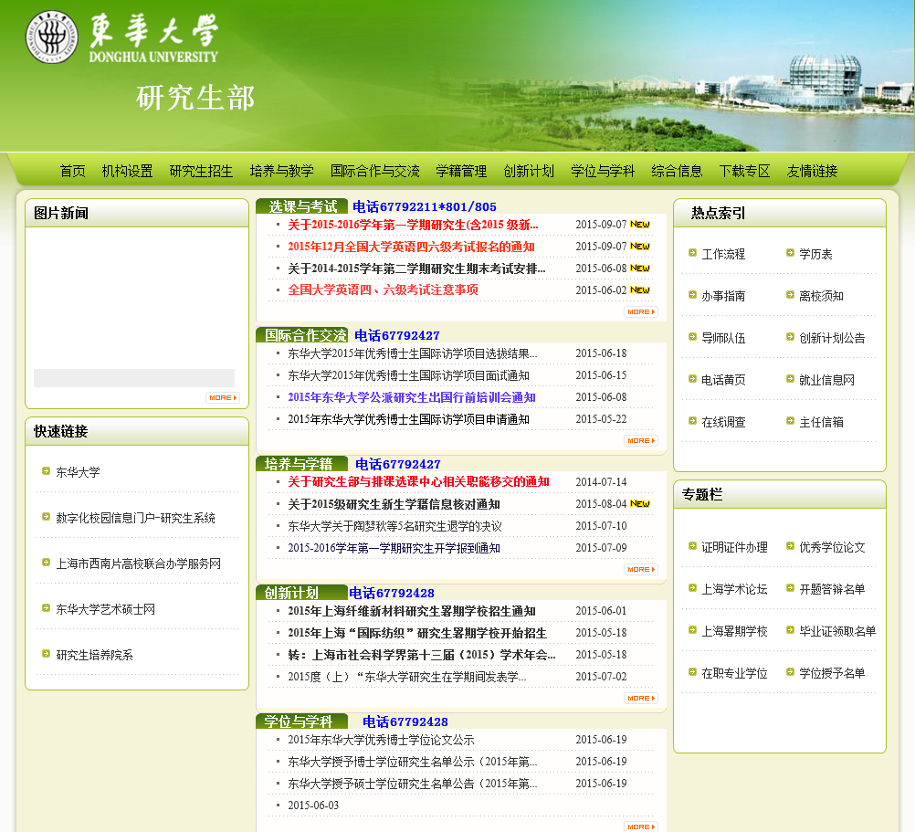Open 东华大学授予硕士学位研究生名单公告 link

coord(413,784)
